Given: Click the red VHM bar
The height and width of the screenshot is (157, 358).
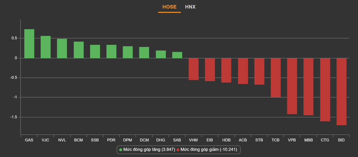Looking at the screenshot, I should pos(194,69).
